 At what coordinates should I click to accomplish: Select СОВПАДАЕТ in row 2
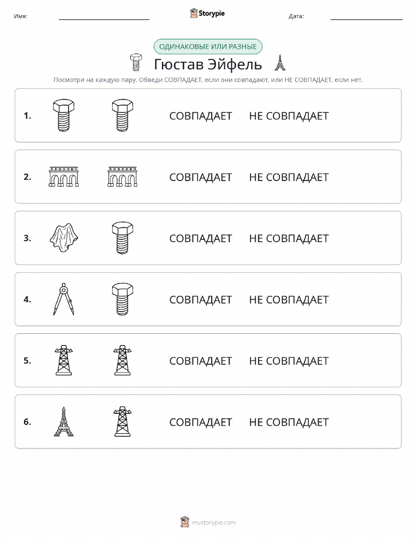pos(201,177)
